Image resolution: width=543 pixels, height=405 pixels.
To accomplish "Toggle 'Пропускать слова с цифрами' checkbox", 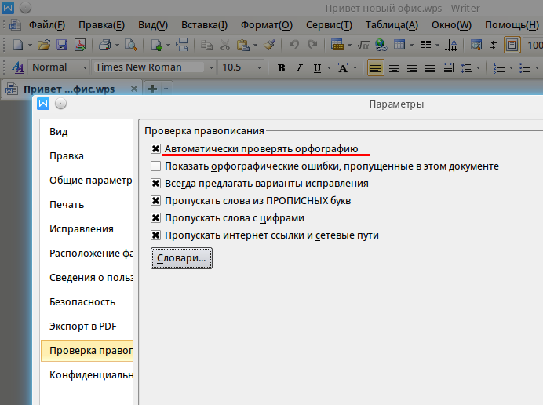I will pos(155,218).
